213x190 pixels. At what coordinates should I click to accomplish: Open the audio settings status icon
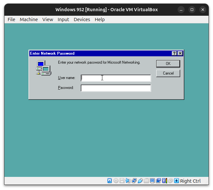128,181
